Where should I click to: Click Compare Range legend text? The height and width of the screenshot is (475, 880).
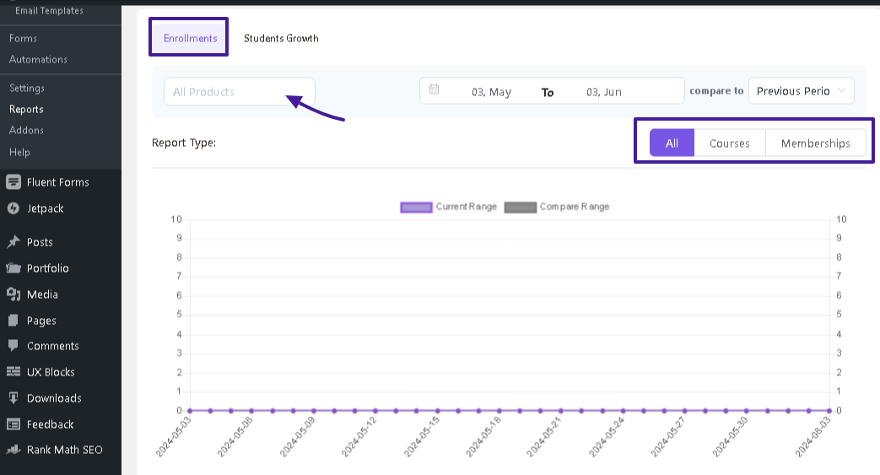pos(574,207)
